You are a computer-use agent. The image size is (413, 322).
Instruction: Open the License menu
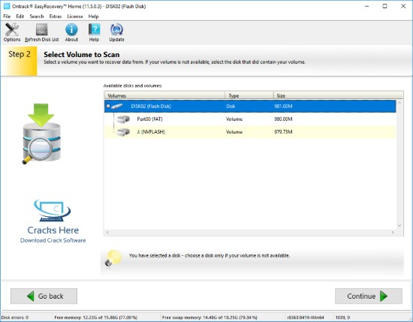pyautogui.click(x=75, y=17)
